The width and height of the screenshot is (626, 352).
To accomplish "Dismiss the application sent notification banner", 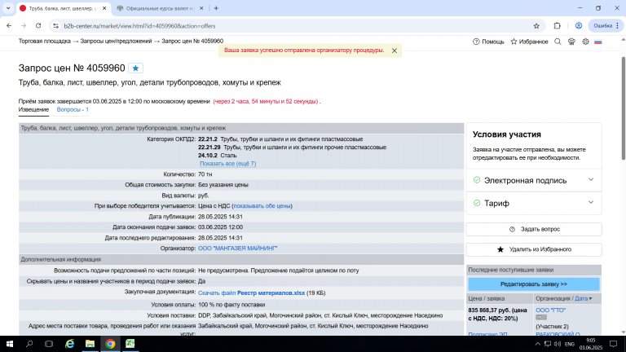I will (394, 51).
